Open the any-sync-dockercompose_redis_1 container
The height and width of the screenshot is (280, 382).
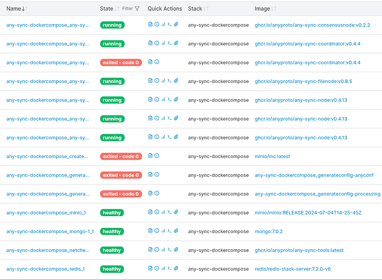click(46, 269)
